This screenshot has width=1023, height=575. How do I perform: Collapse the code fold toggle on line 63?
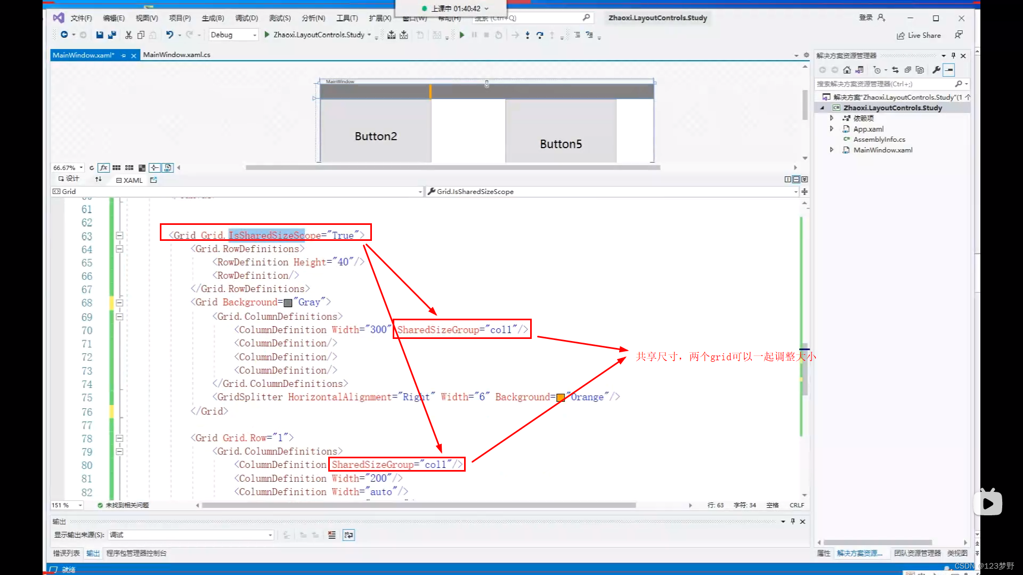click(x=119, y=236)
